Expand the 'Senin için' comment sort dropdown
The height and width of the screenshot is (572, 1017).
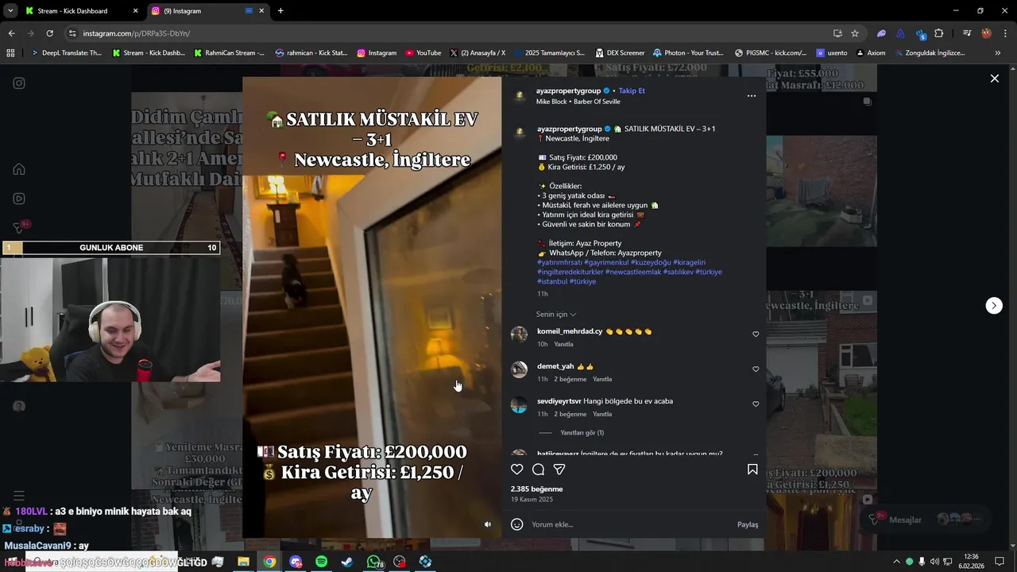(555, 315)
